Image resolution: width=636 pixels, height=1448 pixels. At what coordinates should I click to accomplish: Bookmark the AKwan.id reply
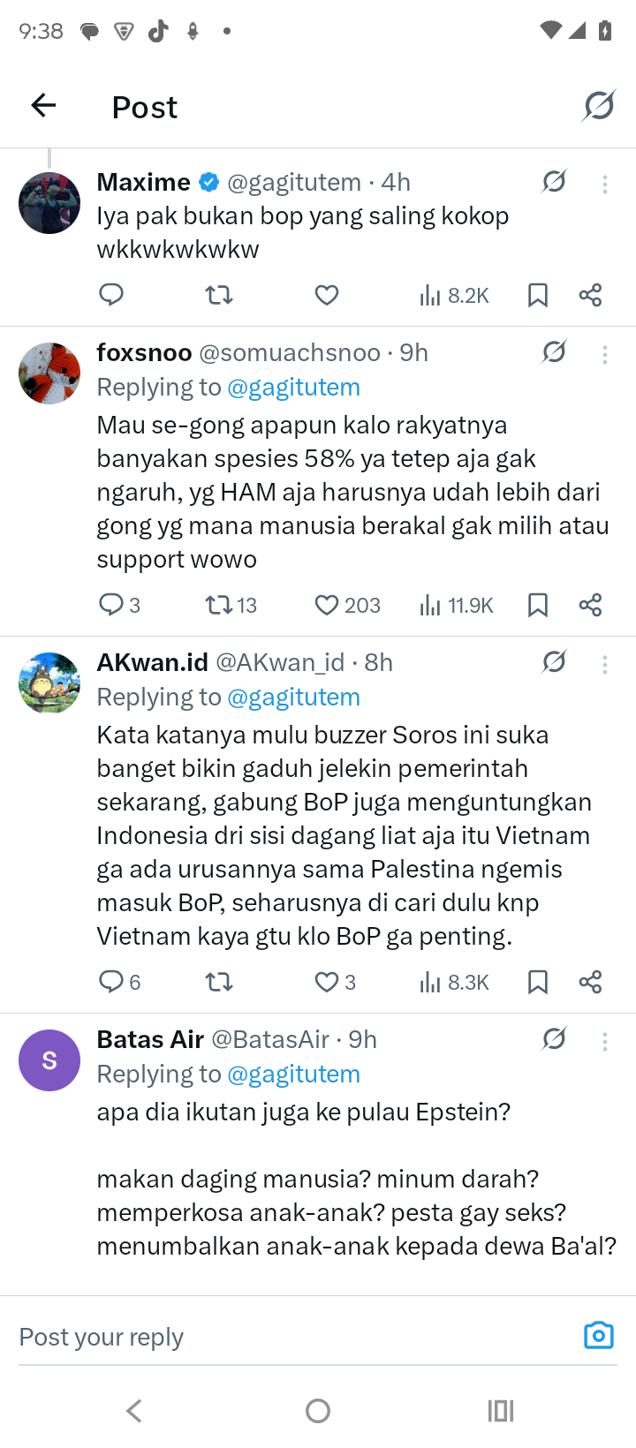pyautogui.click(x=537, y=982)
